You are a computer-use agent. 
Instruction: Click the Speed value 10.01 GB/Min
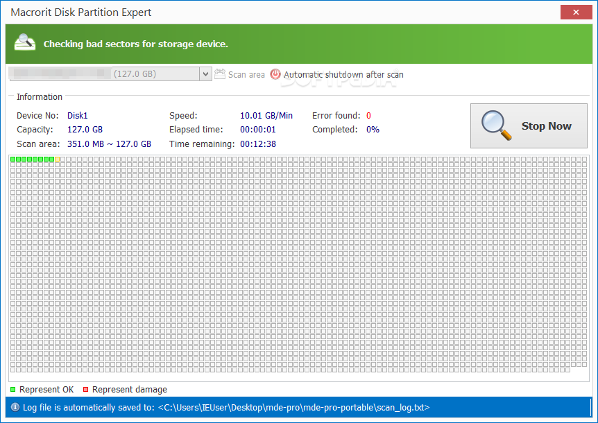point(266,116)
